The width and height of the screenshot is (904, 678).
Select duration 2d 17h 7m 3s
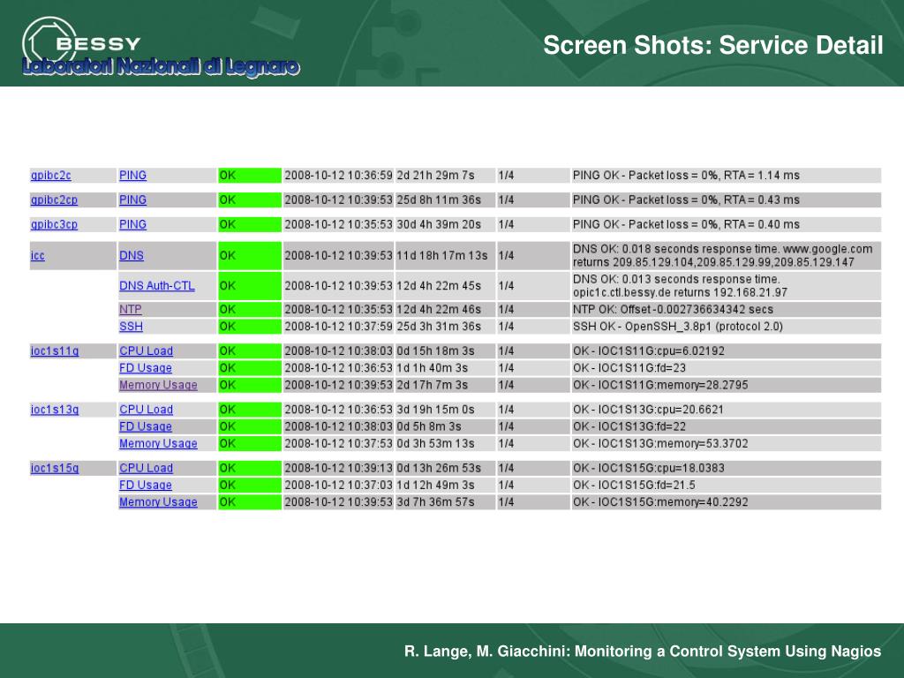(x=432, y=385)
